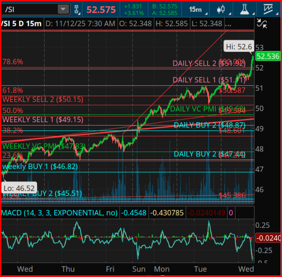Click the symbol link clip icon

(x=77, y=9)
